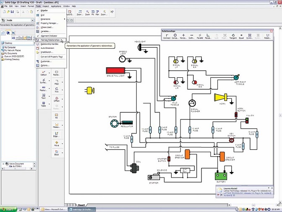Select the Text tool

(44, 96)
